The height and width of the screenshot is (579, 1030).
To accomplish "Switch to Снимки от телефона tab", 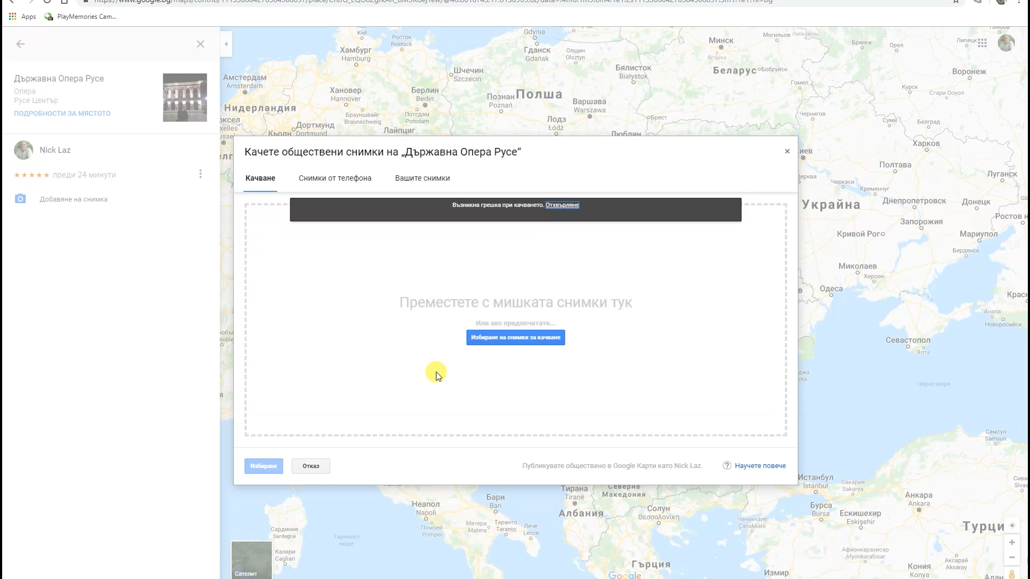I will point(335,178).
